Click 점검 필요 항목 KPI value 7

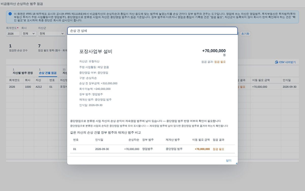coord(39,46)
